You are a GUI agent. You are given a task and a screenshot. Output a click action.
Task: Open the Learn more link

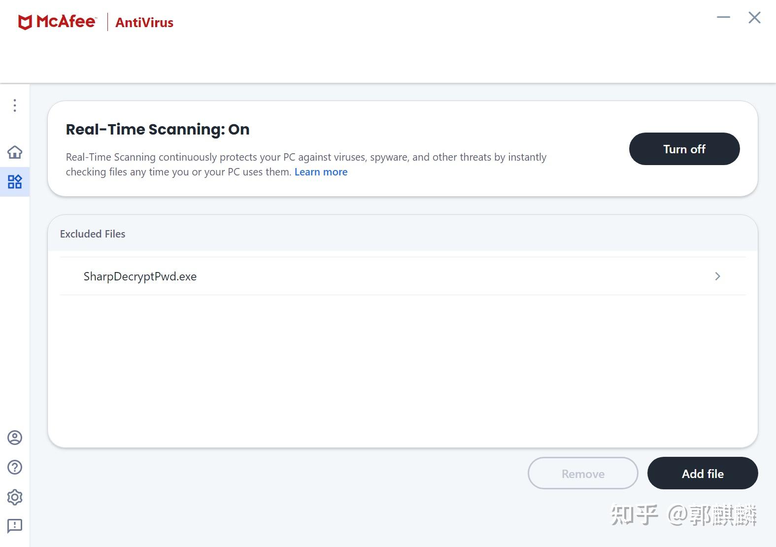(x=321, y=172)
